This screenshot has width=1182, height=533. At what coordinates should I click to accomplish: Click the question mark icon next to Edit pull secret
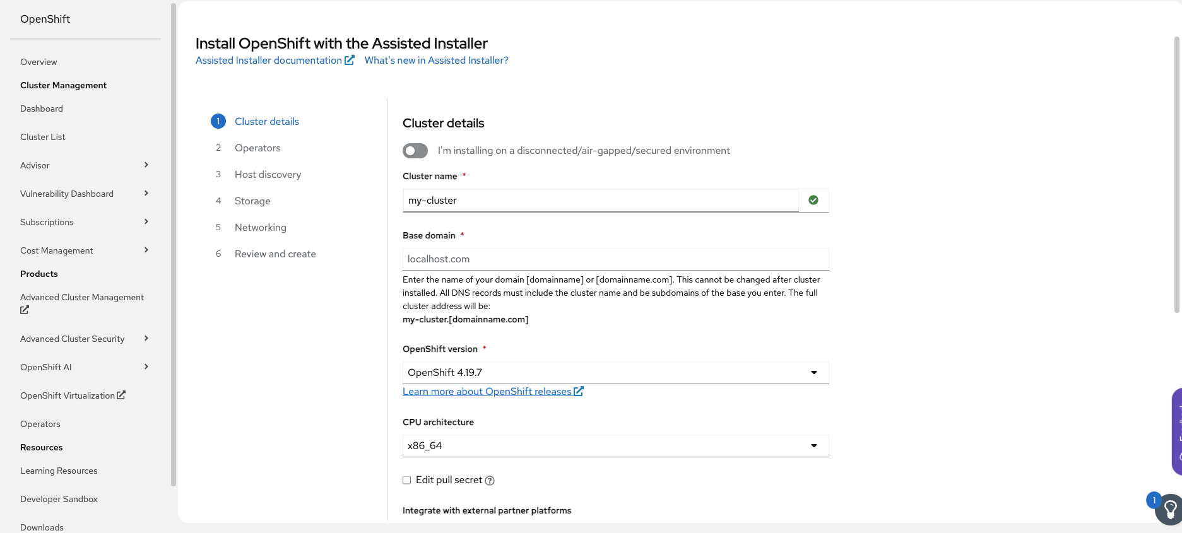point(490,480)
